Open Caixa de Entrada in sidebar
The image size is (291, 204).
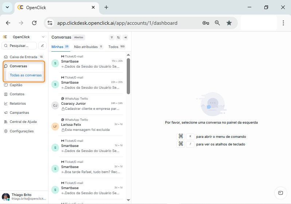pos(24,57)
